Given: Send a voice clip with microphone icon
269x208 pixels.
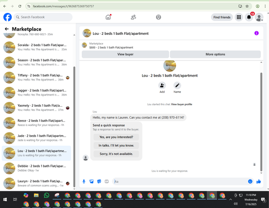Looking at the screenshot, I should (x=84, y=182).
